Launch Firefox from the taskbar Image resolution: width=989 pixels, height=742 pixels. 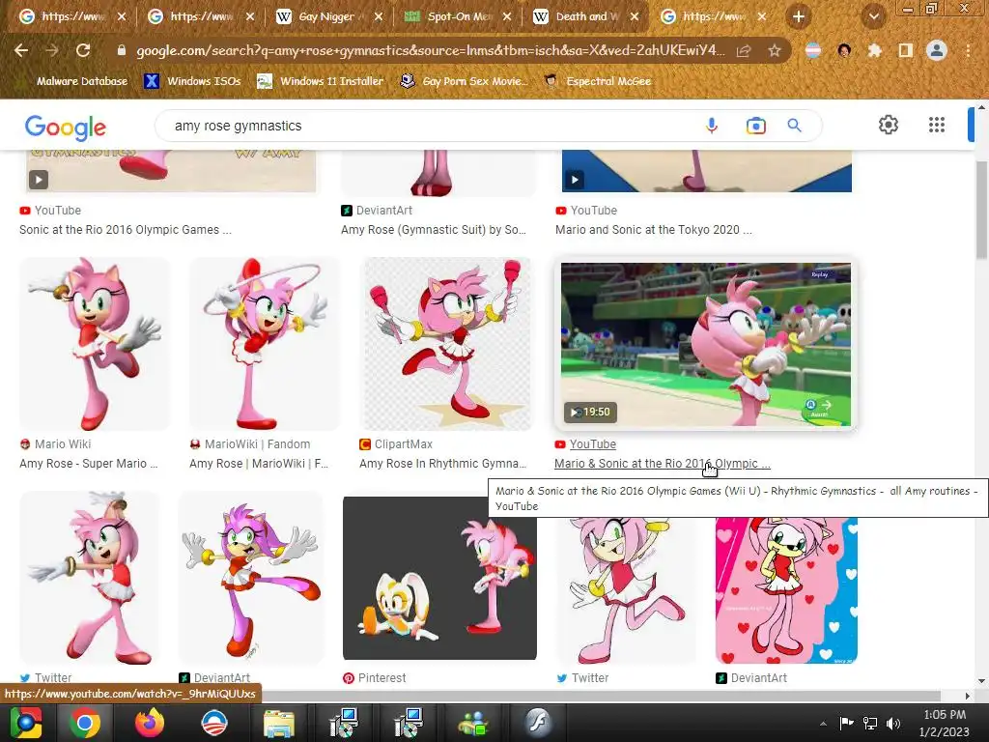pos(150,723)
